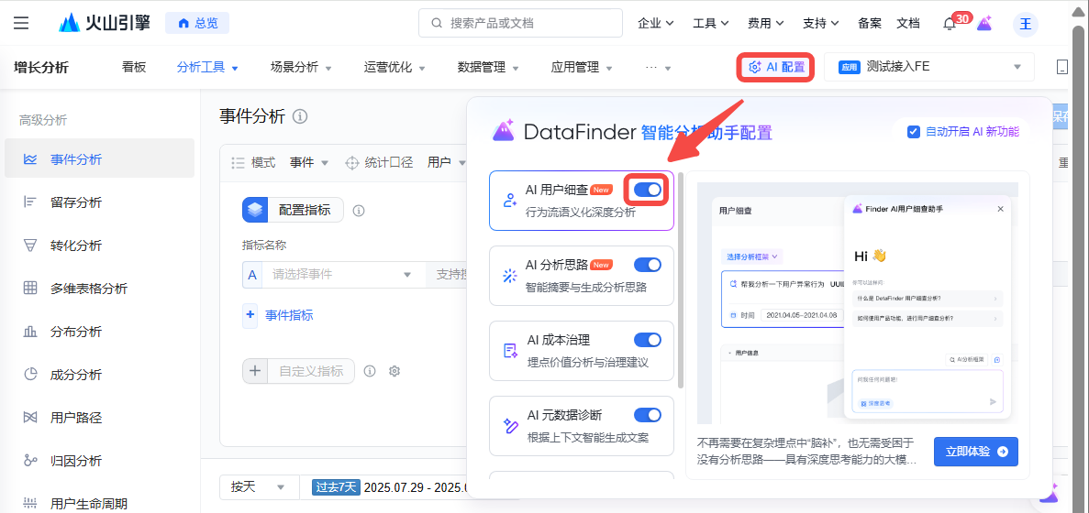Open 转化分析 in the sidebar
Screen dimensions: 1089x513
[99, 246]
